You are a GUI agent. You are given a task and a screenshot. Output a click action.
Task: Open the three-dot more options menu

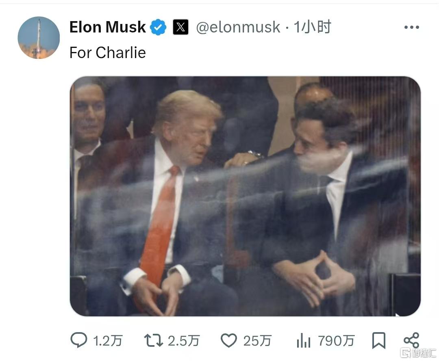click(x=411, y=27)
